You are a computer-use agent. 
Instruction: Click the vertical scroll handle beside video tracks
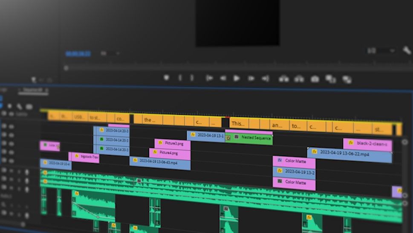pos(405,143)
